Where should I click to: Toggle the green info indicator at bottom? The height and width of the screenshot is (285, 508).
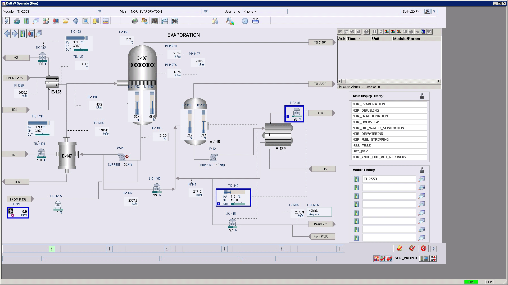coord(52,249)
